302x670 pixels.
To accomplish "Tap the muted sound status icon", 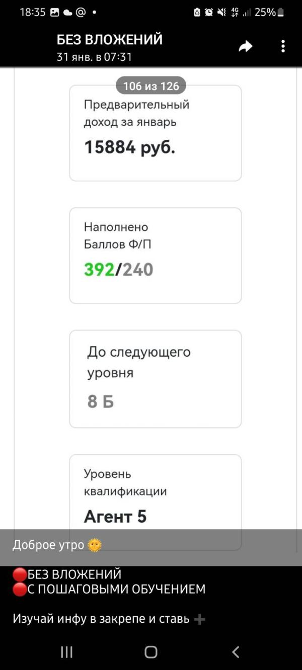I will pyautogui.click(x=221, y=13).
